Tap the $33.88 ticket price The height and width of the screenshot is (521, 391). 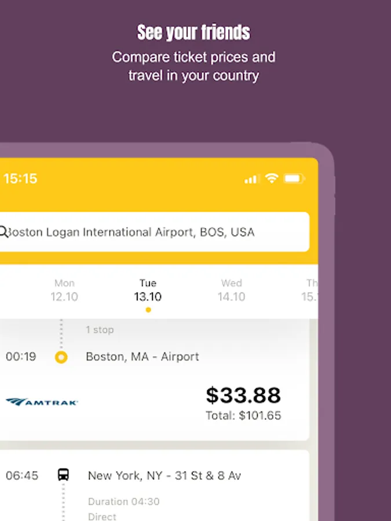pyautogui.click(x=243, y=395)
